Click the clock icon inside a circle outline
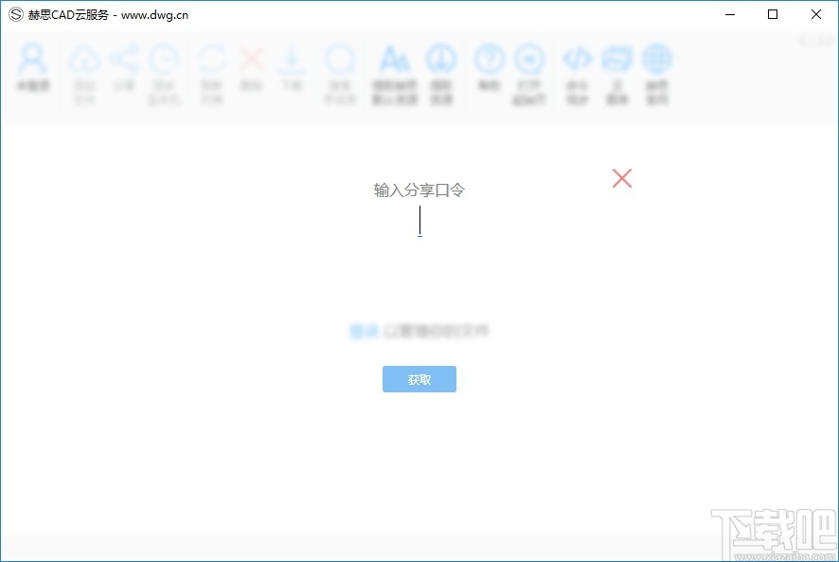 pyautogui.click(x=528, y=59)
